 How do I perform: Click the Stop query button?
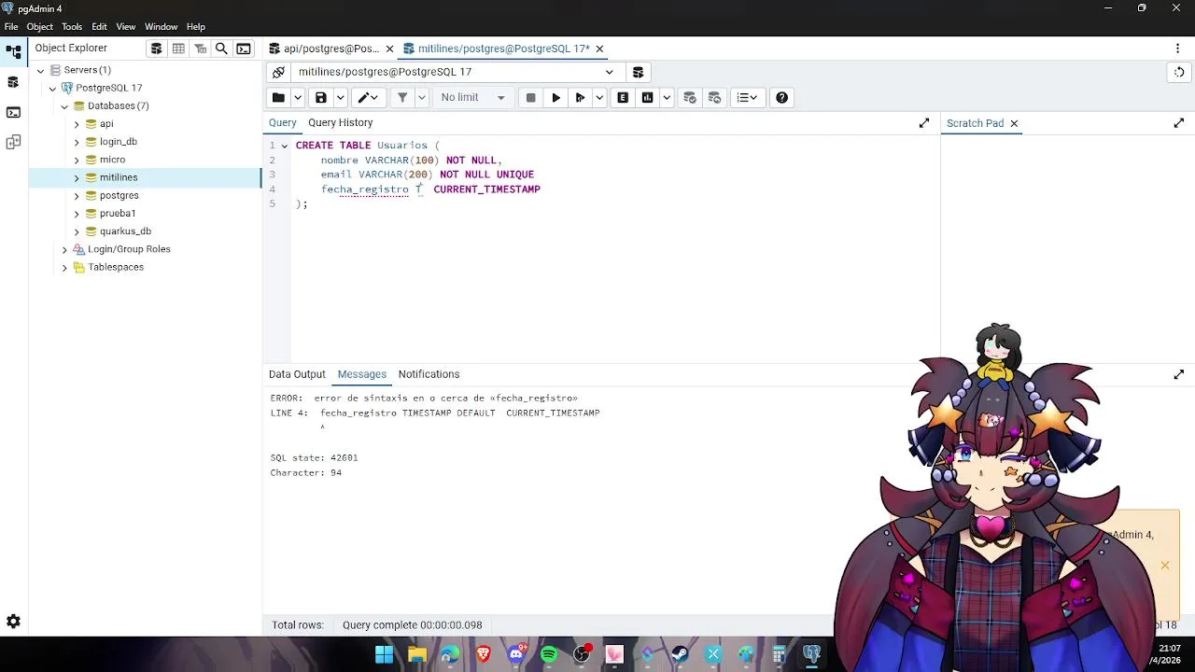coord(530,97)
